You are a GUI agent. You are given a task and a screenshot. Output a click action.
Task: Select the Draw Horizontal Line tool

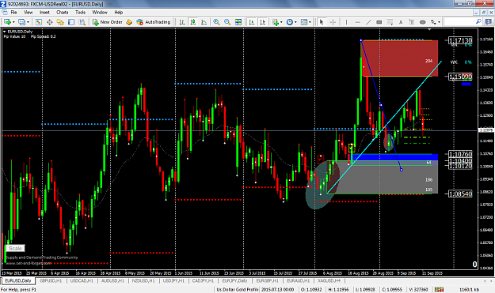[x=357, y=22]
